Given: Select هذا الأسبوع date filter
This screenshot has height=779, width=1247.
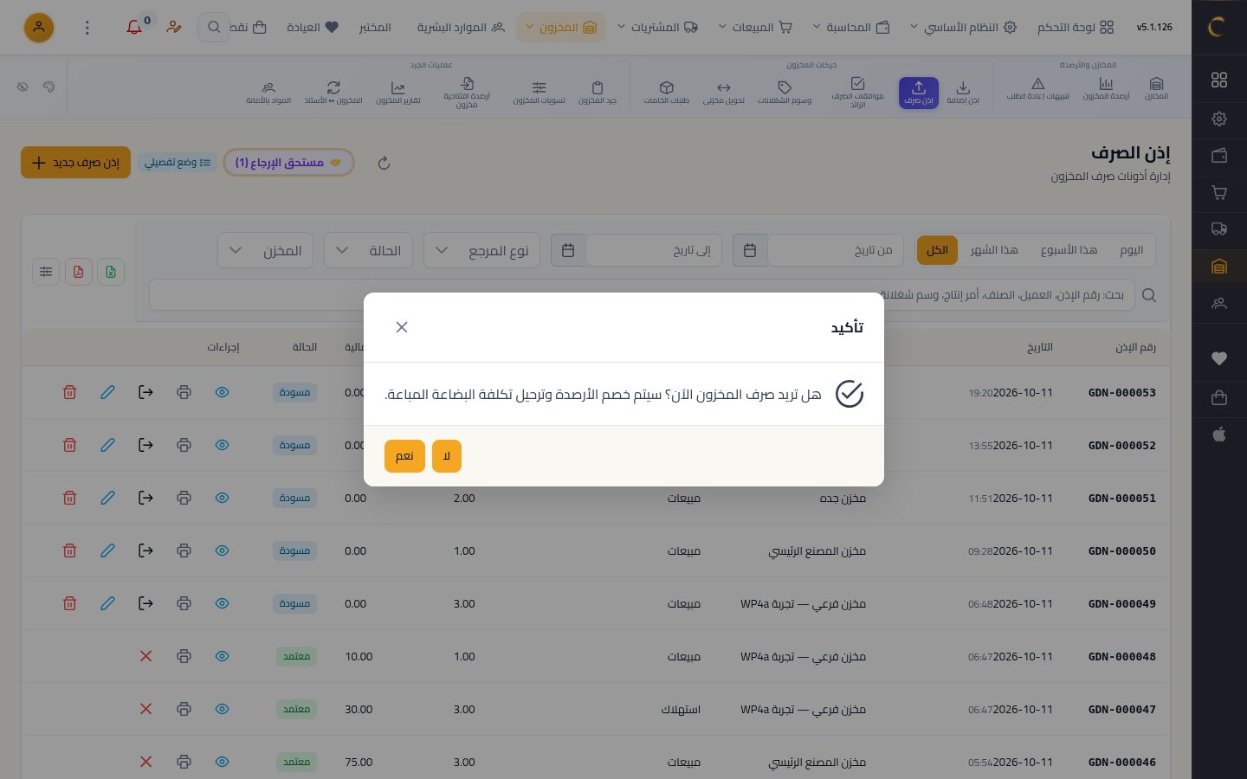Looking at the screenshot, I should [1069, 250].
